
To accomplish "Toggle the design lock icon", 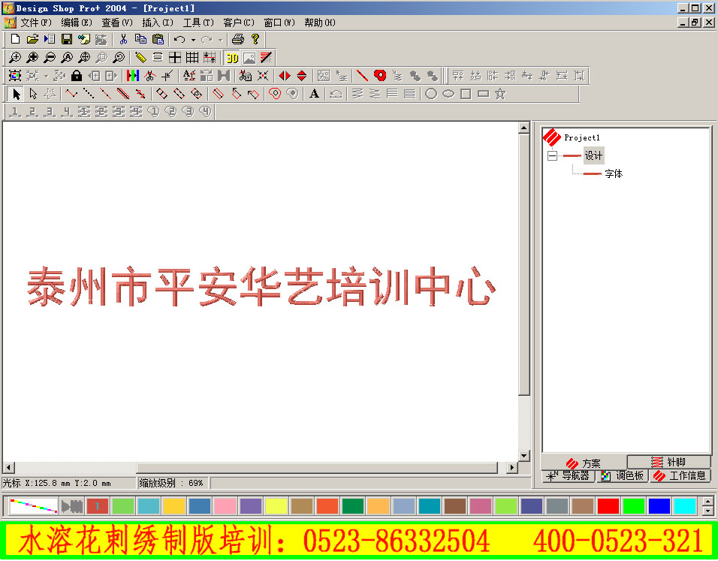I will 75,75.
